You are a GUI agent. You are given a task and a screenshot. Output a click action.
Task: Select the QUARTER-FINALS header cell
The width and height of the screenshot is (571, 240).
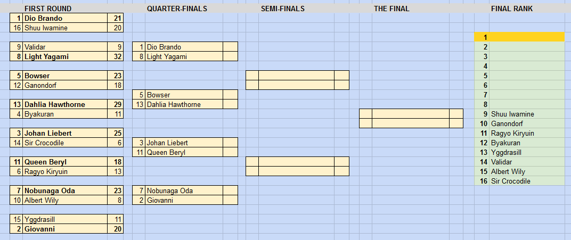click(x=177, y=9)
